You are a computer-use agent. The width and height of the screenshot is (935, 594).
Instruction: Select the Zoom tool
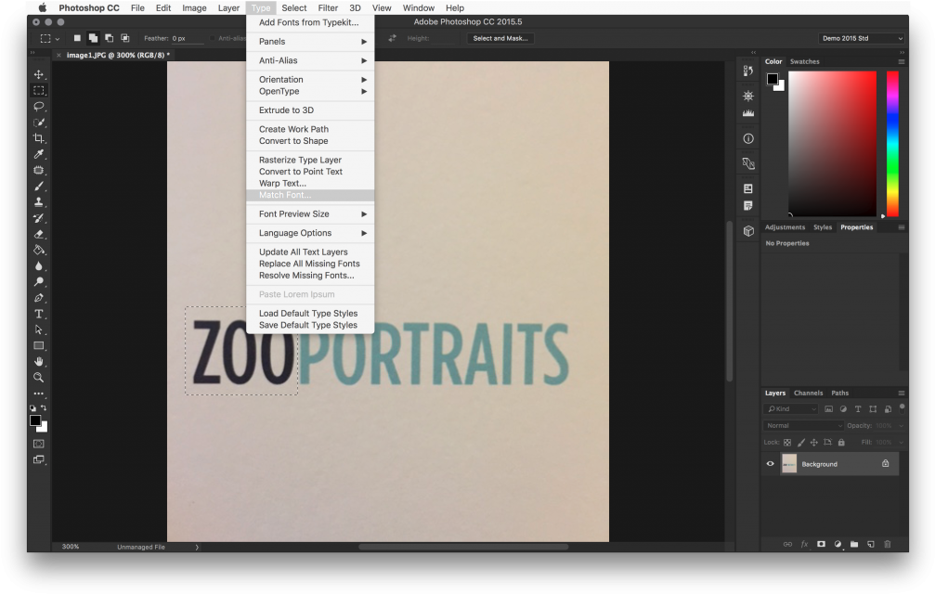click(39, 378)
